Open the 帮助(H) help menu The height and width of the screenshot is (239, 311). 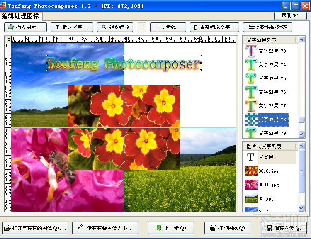290,16
